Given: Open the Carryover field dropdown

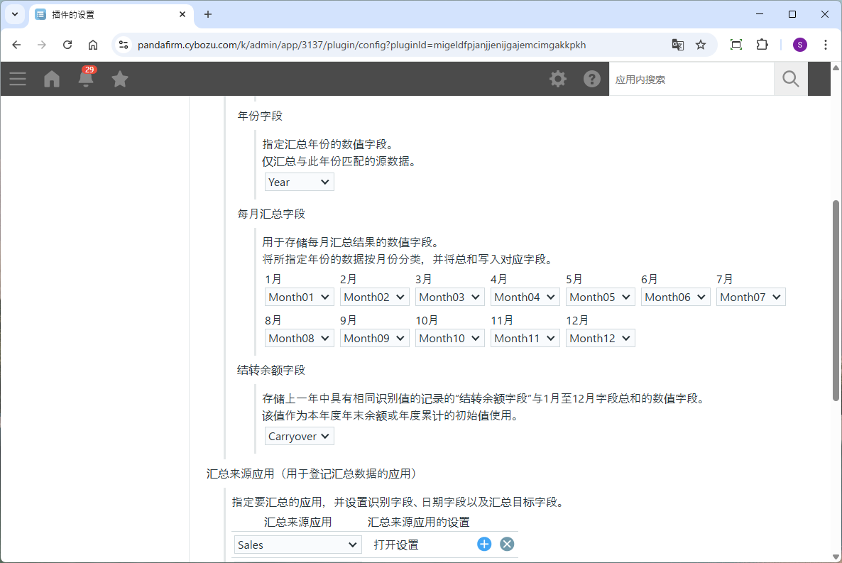Looking at the screenshot, I should tap(299, 437).
